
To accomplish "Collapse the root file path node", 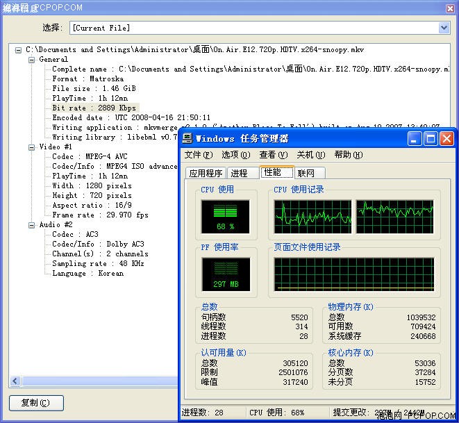I will click(18, 50).
